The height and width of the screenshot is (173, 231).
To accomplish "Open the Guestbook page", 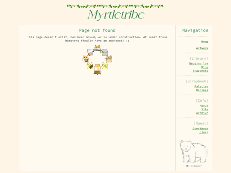I will (200, 129).
